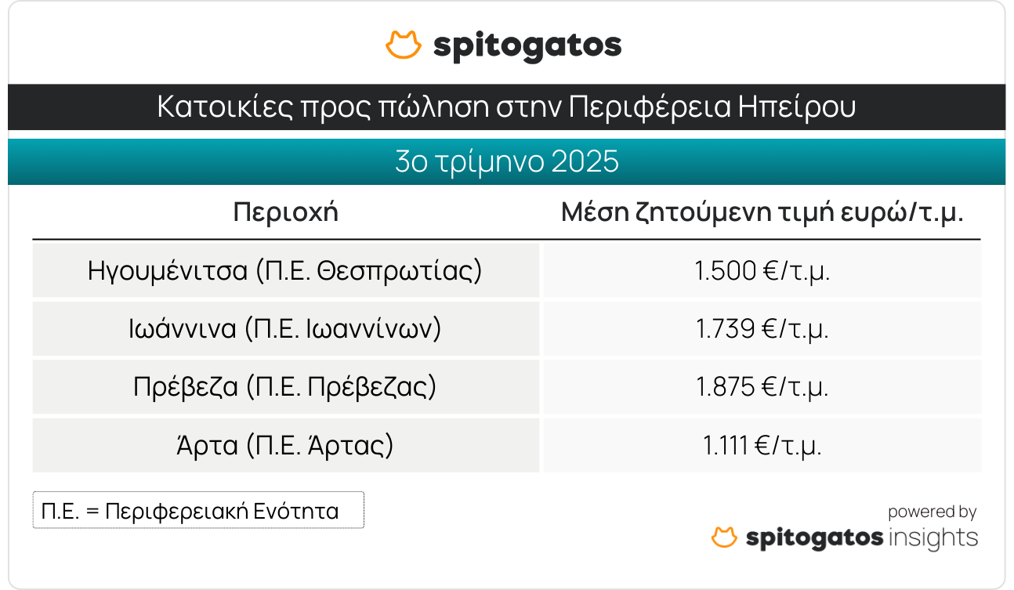Viewport: 1014px width, 590px height.
Task: Click the top spitogatos wordmark
Action: point(527,46)
